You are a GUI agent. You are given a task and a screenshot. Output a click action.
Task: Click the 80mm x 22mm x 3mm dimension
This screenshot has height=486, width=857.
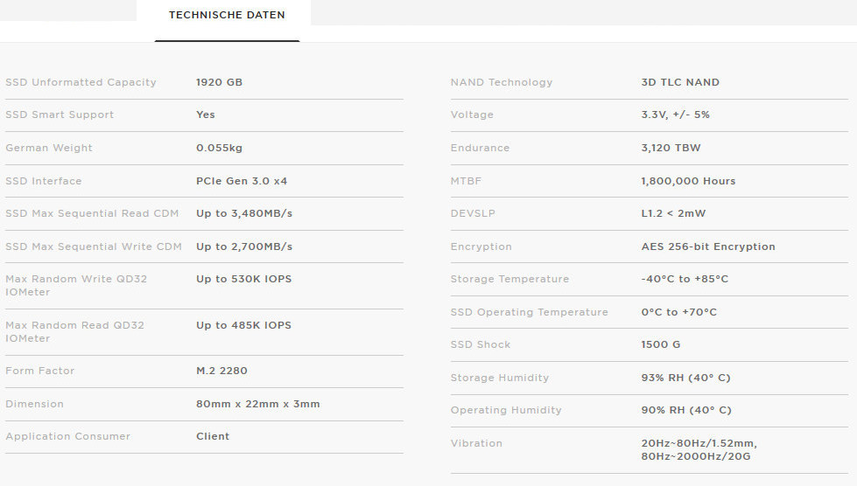[258, 404]
